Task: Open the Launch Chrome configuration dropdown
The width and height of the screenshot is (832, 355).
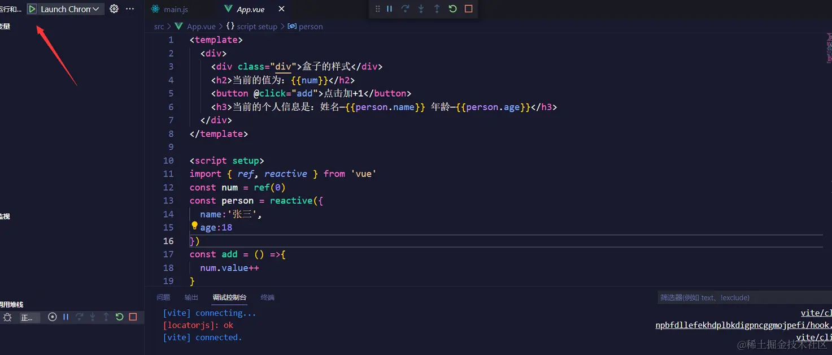Action: [70, 9]
